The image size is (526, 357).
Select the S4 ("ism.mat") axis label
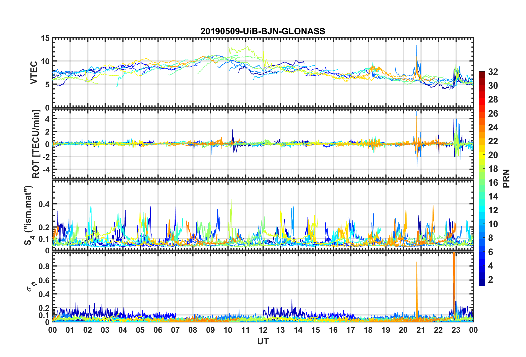[x=29, y=215]
